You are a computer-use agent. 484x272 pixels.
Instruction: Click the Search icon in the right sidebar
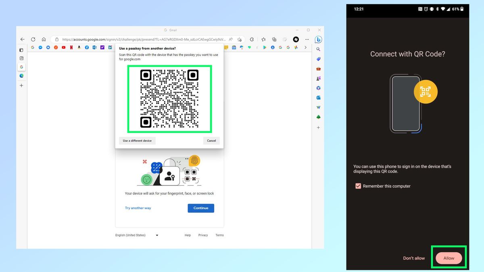pos(318,49)
